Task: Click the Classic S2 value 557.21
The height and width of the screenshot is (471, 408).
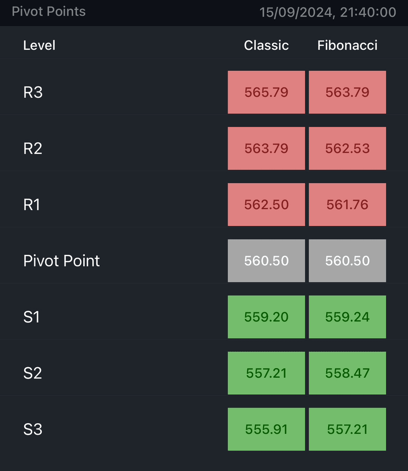Action: [266, 373]
